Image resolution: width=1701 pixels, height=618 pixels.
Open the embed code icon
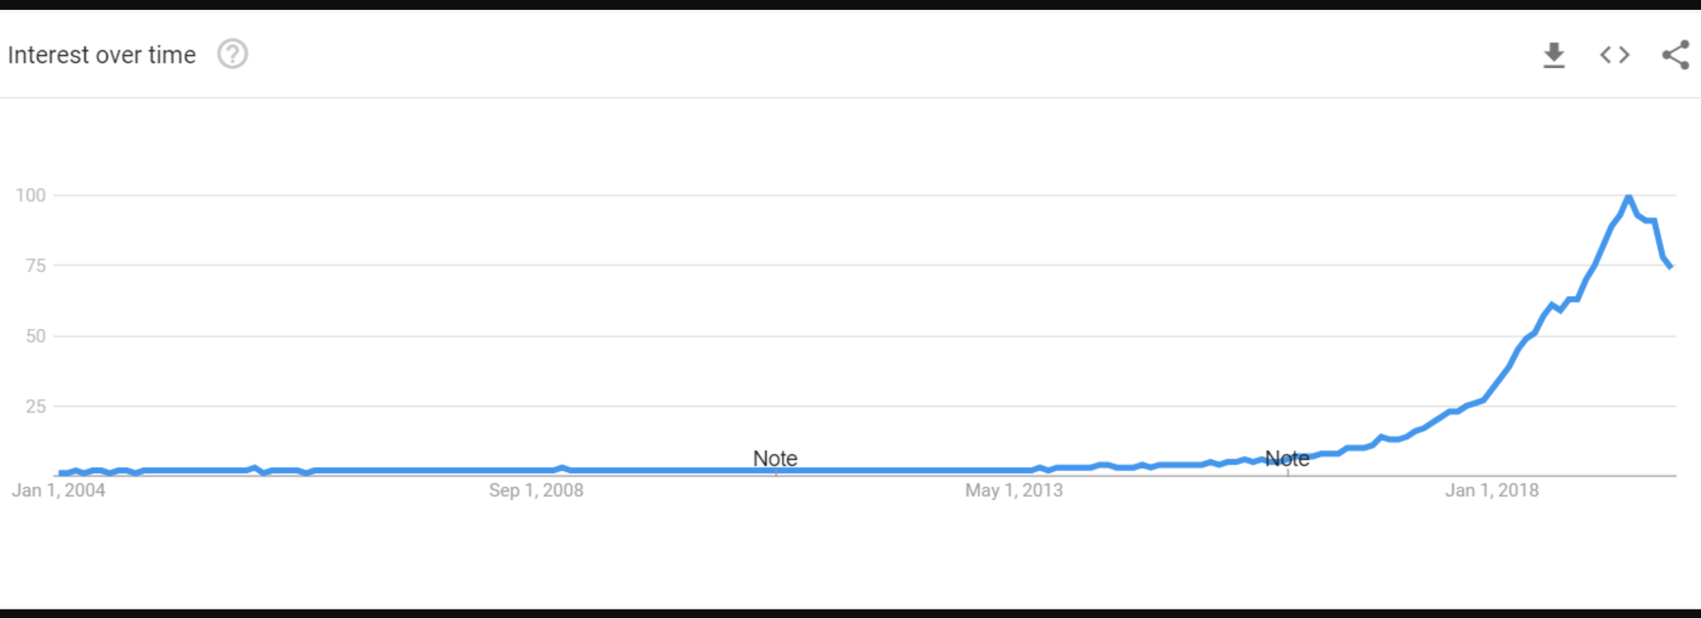click(x=1615, y=56)
